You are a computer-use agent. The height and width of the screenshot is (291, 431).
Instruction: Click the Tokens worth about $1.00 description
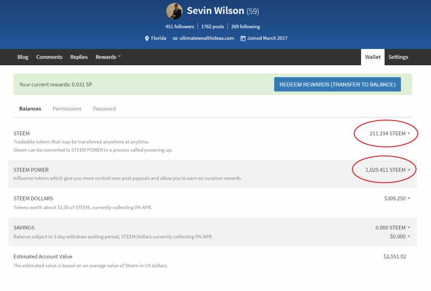(x=83, y=207)
